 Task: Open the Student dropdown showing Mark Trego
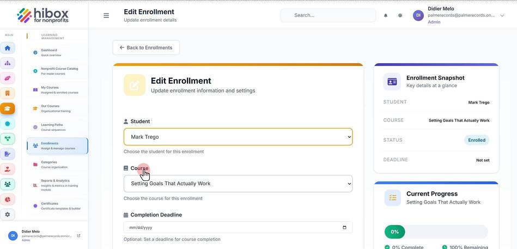(238, 137)
